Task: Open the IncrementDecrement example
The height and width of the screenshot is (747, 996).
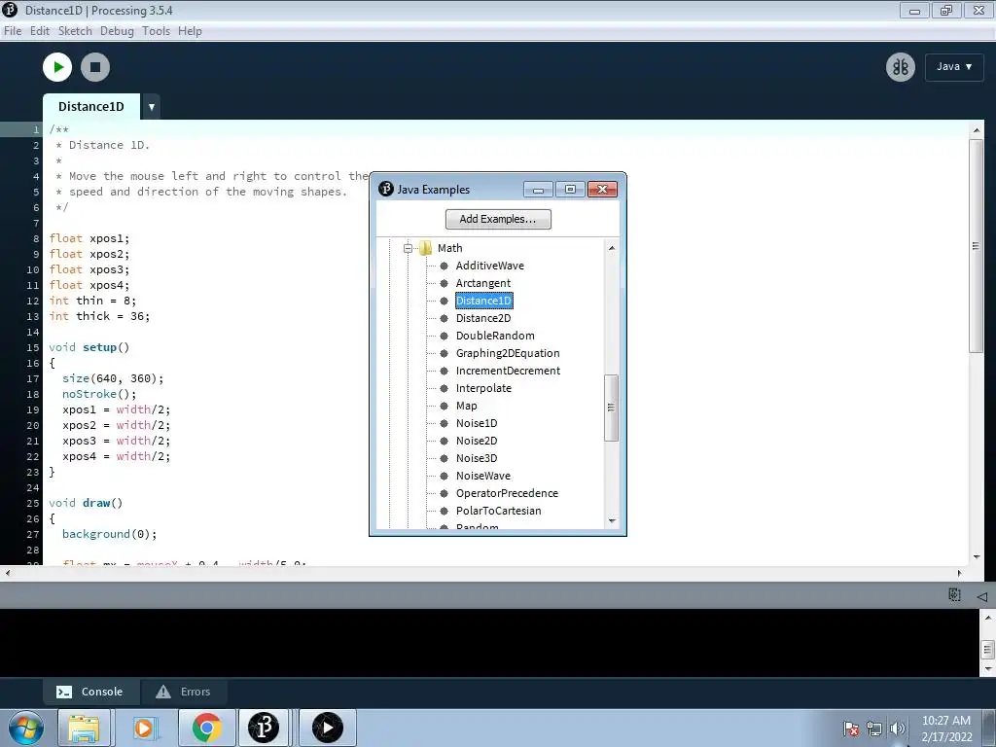Action: pos(508,371)
